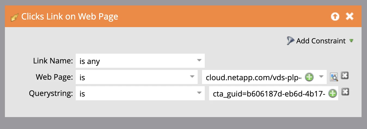The image size is (367, 129).
Task: Click the green plus in the Web Page value
Action: [x=309, y=77]
